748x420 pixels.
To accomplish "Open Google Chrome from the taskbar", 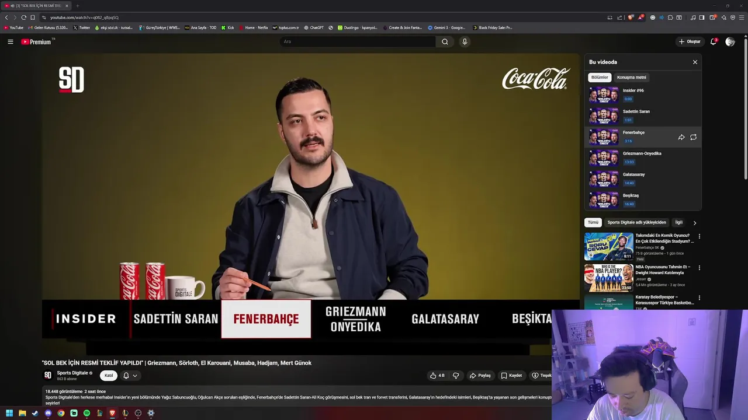I will click(x=61, y=413).
